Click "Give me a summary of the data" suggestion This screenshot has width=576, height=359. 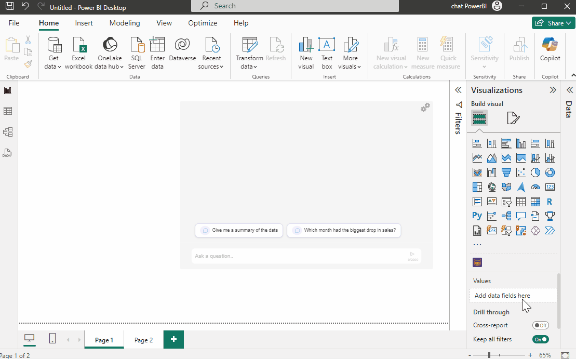[x=239, y=230]
